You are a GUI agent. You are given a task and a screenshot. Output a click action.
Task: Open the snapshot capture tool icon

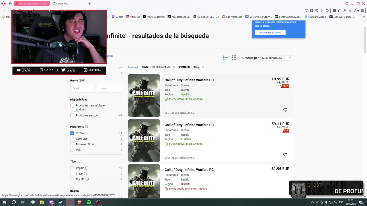[x=312, y=11]
